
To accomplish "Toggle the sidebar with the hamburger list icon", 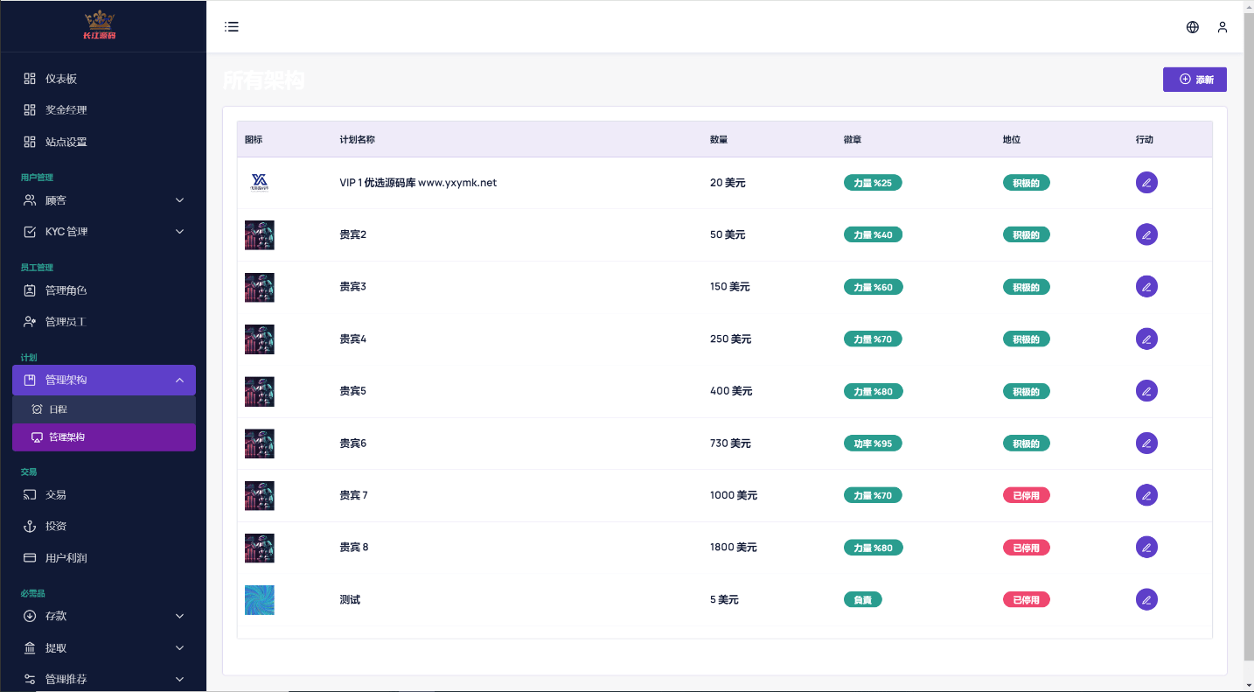I will tap(232, 26).
